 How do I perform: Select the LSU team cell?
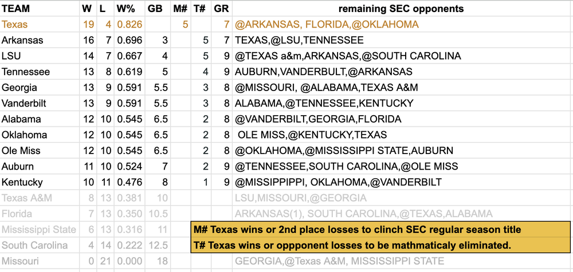tap(11, 56)
